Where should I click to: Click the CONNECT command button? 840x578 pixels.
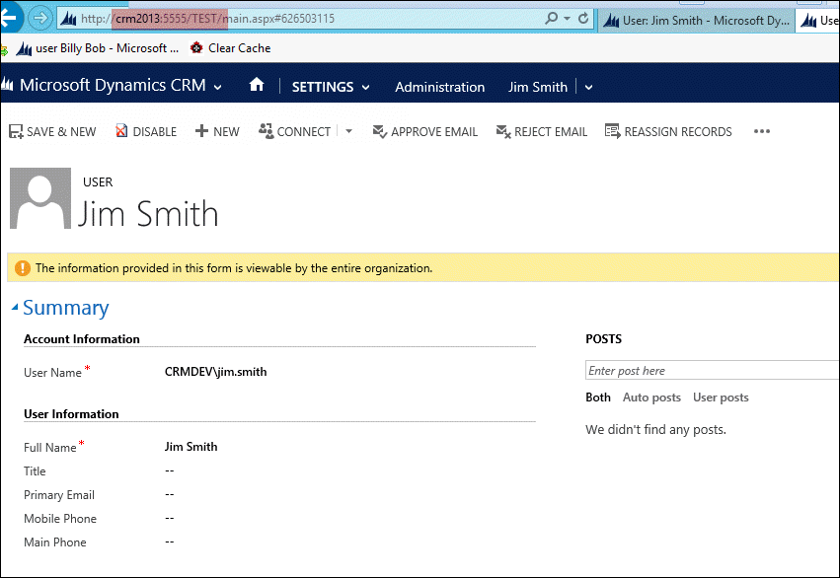point(295,131)
